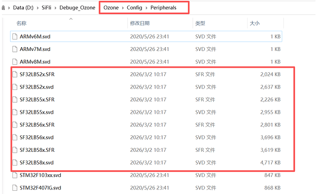
Task: Click size 2,024 KB of SF32LB52x.SFR
Action: 270,74
